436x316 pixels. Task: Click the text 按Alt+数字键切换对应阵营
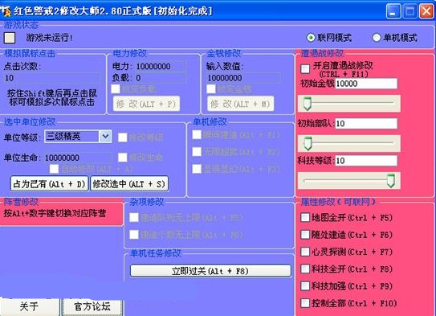[x=55, y=214]
